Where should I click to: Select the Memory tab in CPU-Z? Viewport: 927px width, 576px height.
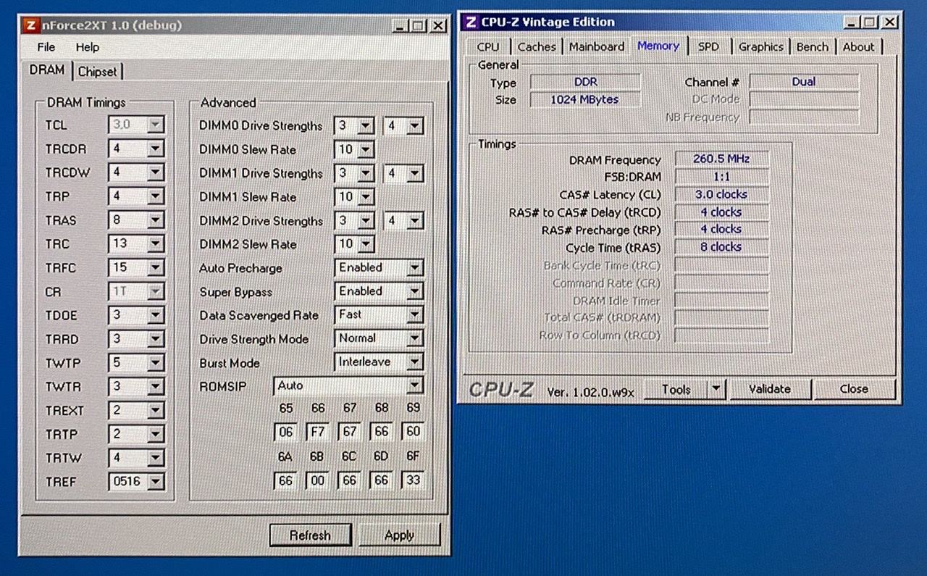(x=658, y=46)
